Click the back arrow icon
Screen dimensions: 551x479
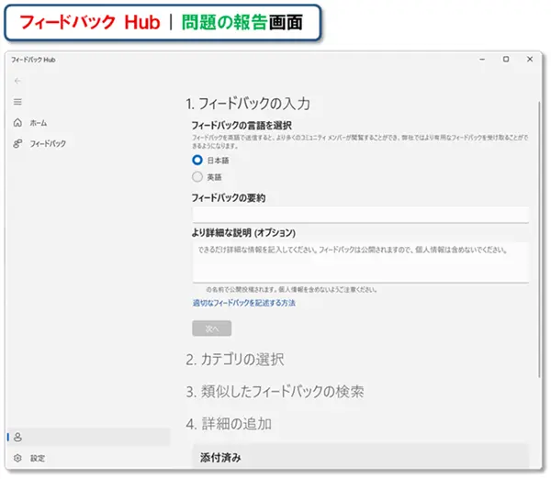(x=17, y=80)
